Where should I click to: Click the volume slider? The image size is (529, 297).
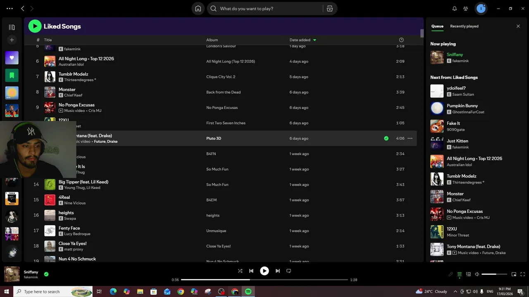[494, 274]
